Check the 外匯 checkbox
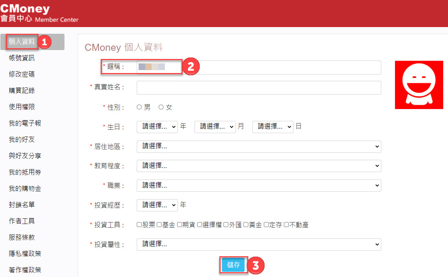This screenshot has height=277, width=448. point(226,225)
